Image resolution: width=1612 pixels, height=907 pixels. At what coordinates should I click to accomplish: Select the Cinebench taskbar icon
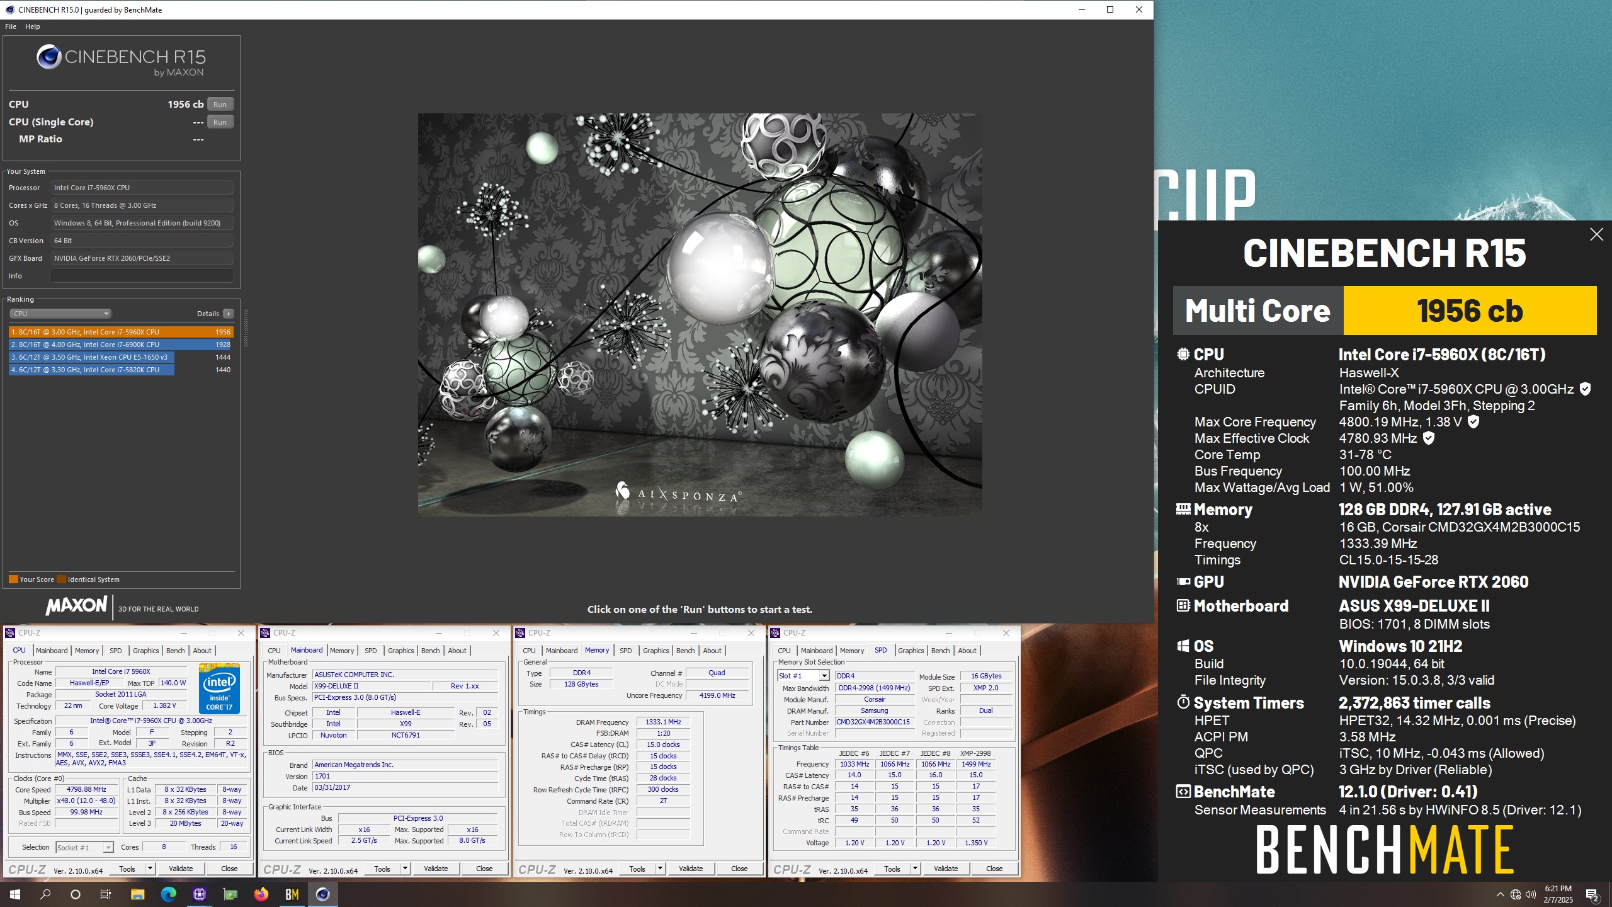point(322,894)
